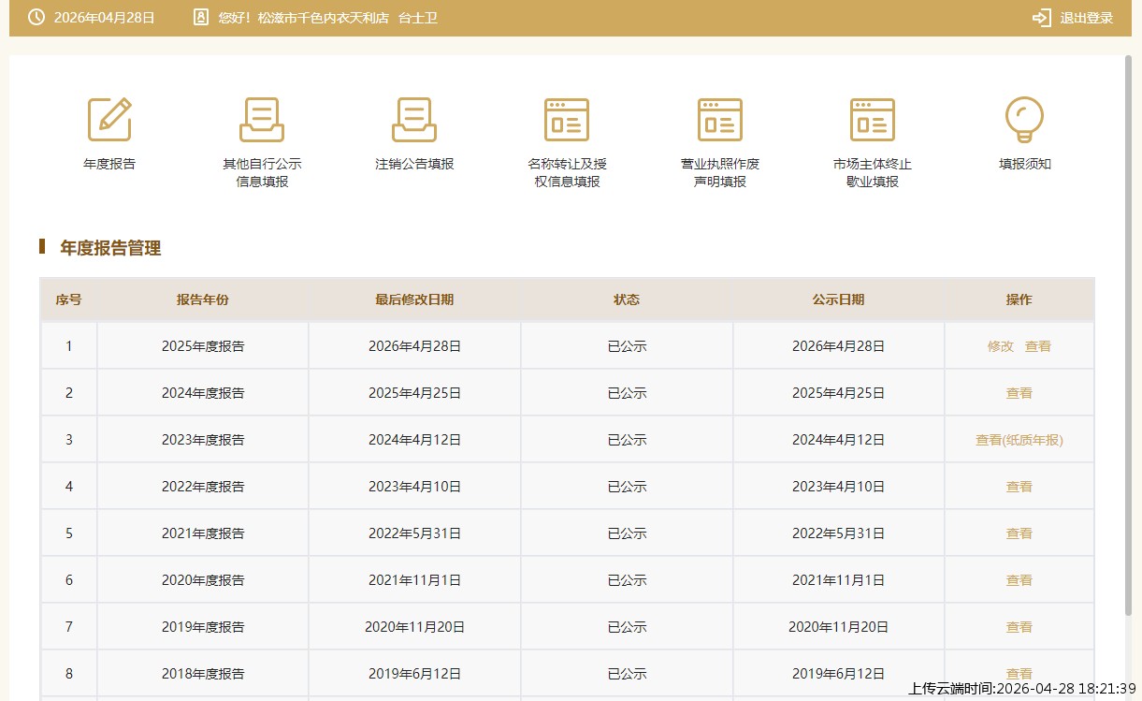Open the 年度报告 pencil icon

tap(109, 120)
